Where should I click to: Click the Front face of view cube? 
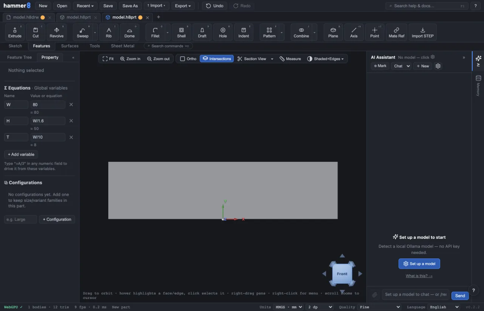pos(342,274)
